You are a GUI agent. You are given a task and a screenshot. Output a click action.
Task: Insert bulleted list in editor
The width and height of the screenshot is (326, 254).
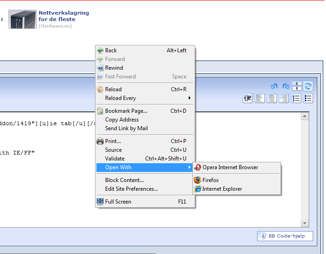tap(308, 98)
